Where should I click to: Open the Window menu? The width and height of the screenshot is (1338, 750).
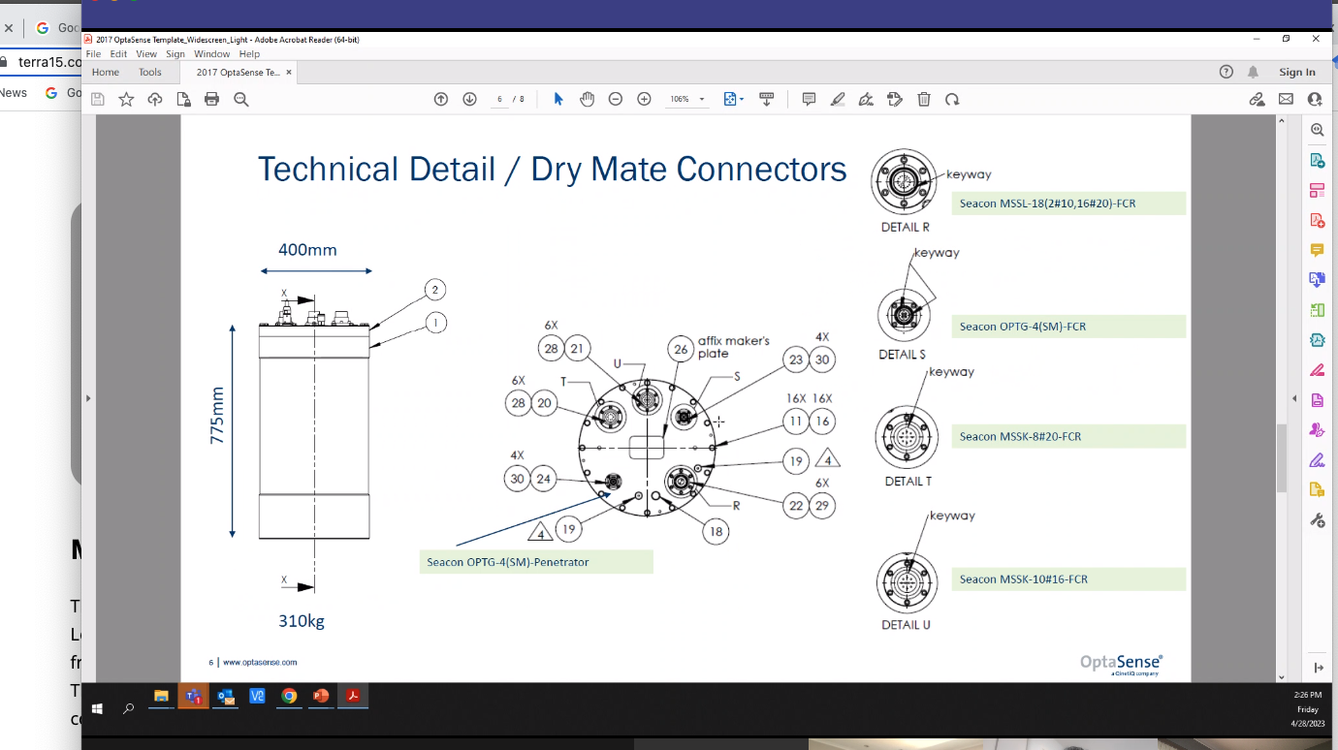point(212,54)
